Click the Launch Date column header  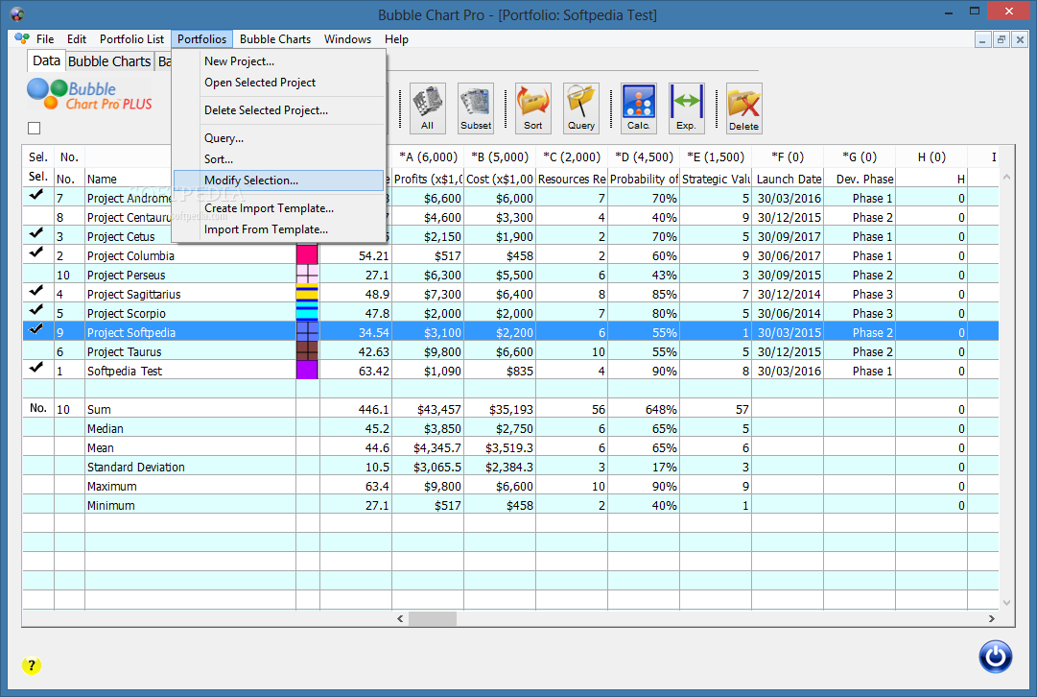coord(789,179)
